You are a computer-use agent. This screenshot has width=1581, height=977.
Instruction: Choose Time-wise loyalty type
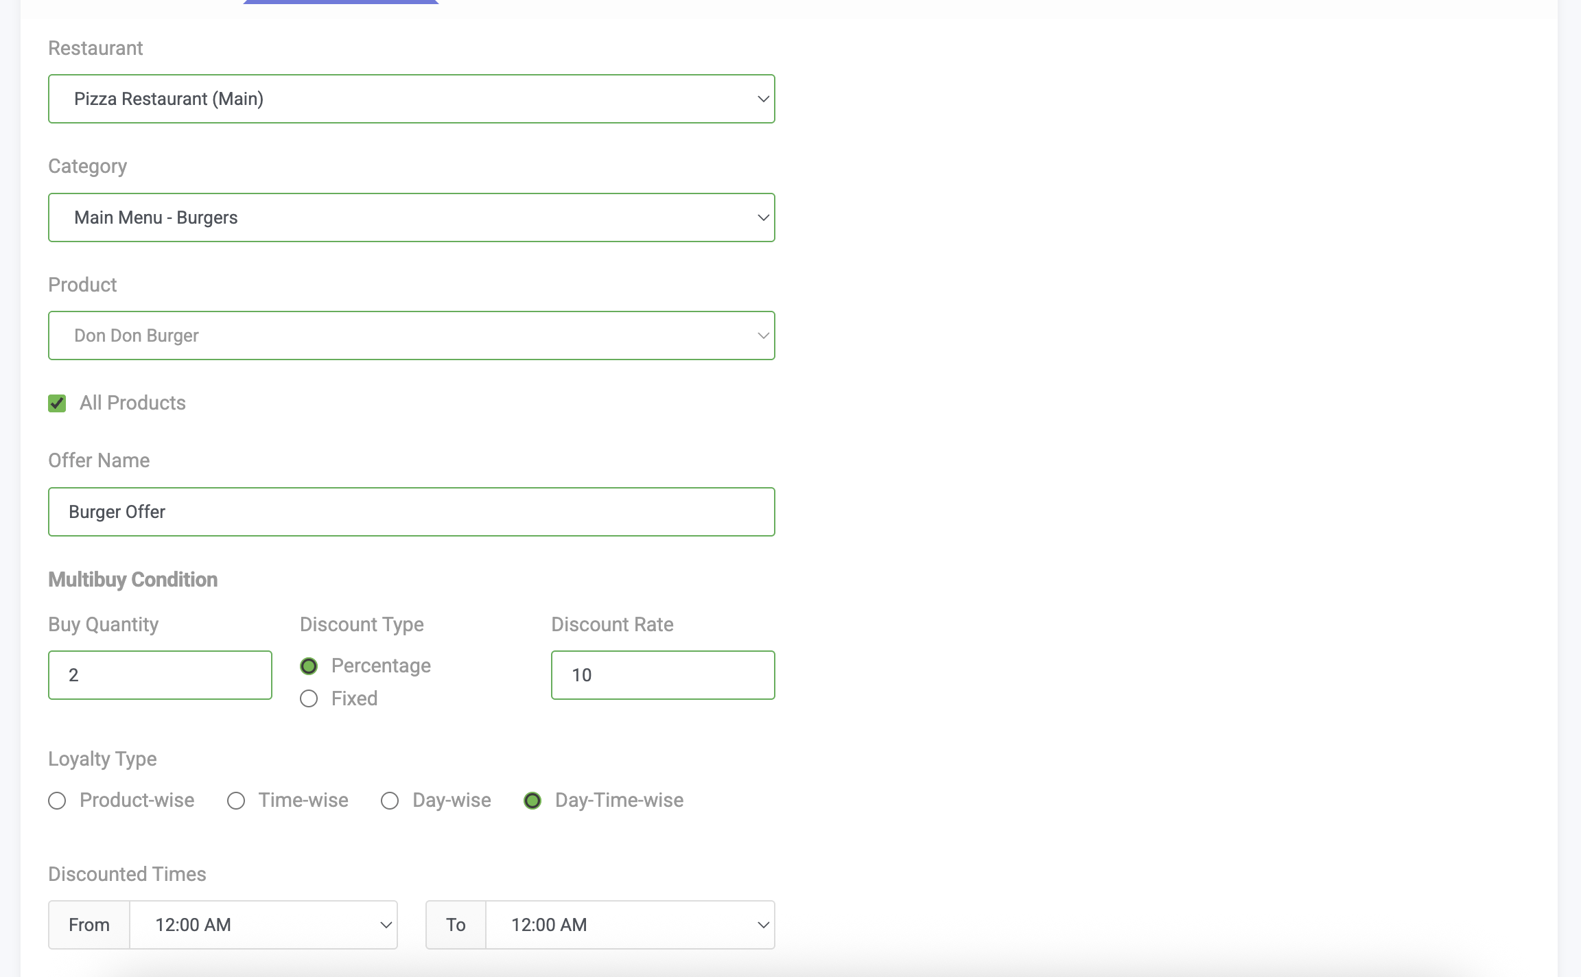pos(236,800)
